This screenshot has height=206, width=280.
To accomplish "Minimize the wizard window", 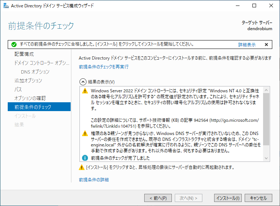I will tap(237, 6).
